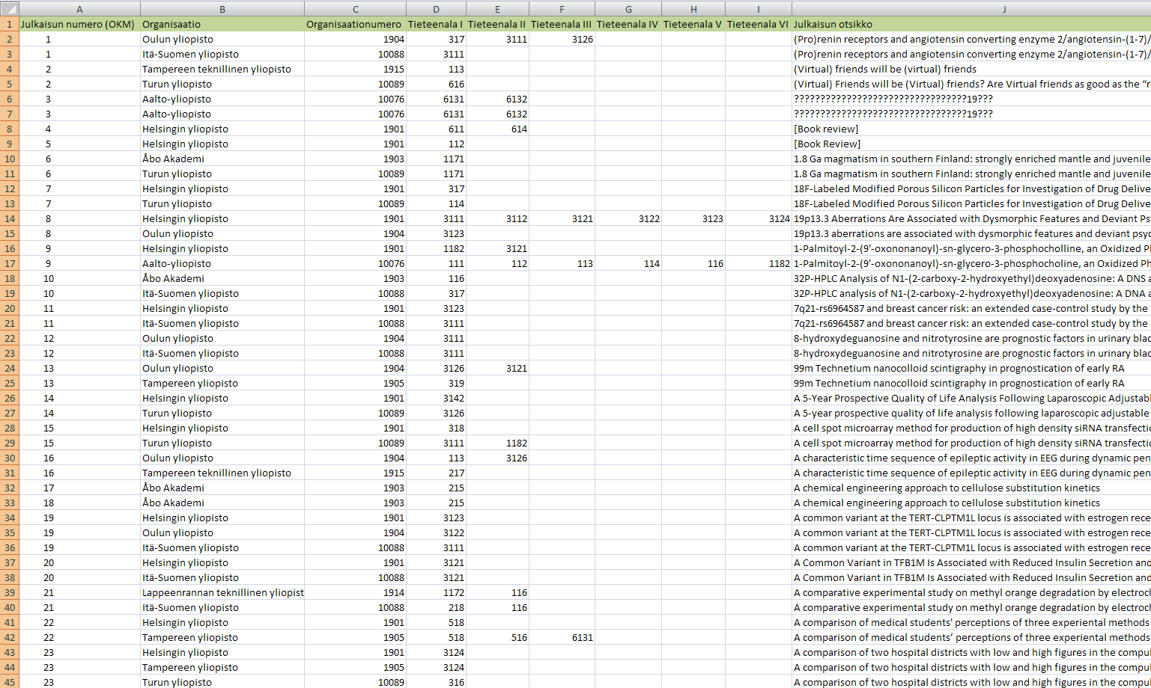This screenshot has width=1151, height=688.
Task: Select column B header
Action: tap(222, 8)
